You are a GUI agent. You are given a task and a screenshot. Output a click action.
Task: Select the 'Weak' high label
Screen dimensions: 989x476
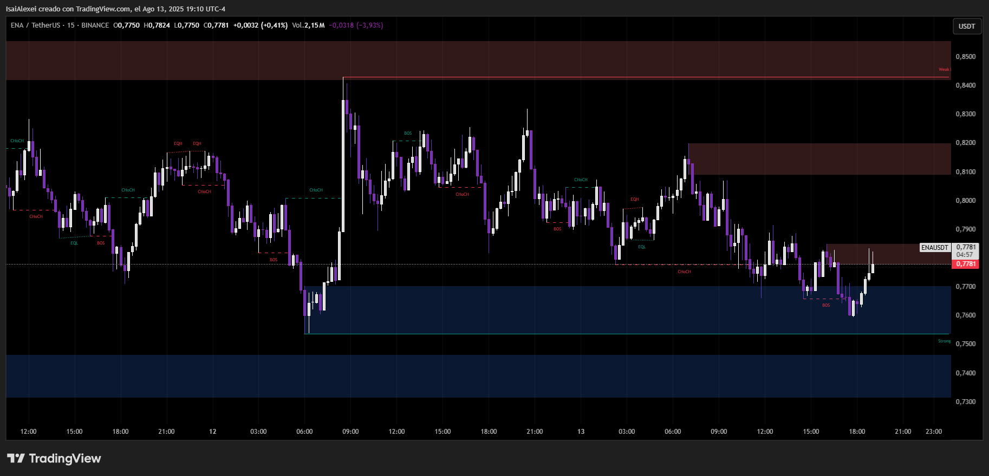(x=944, y=70)
